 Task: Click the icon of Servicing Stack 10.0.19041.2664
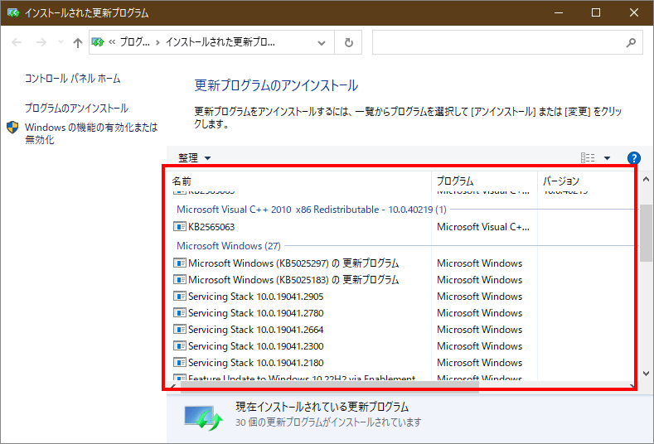tap(179, 330)
